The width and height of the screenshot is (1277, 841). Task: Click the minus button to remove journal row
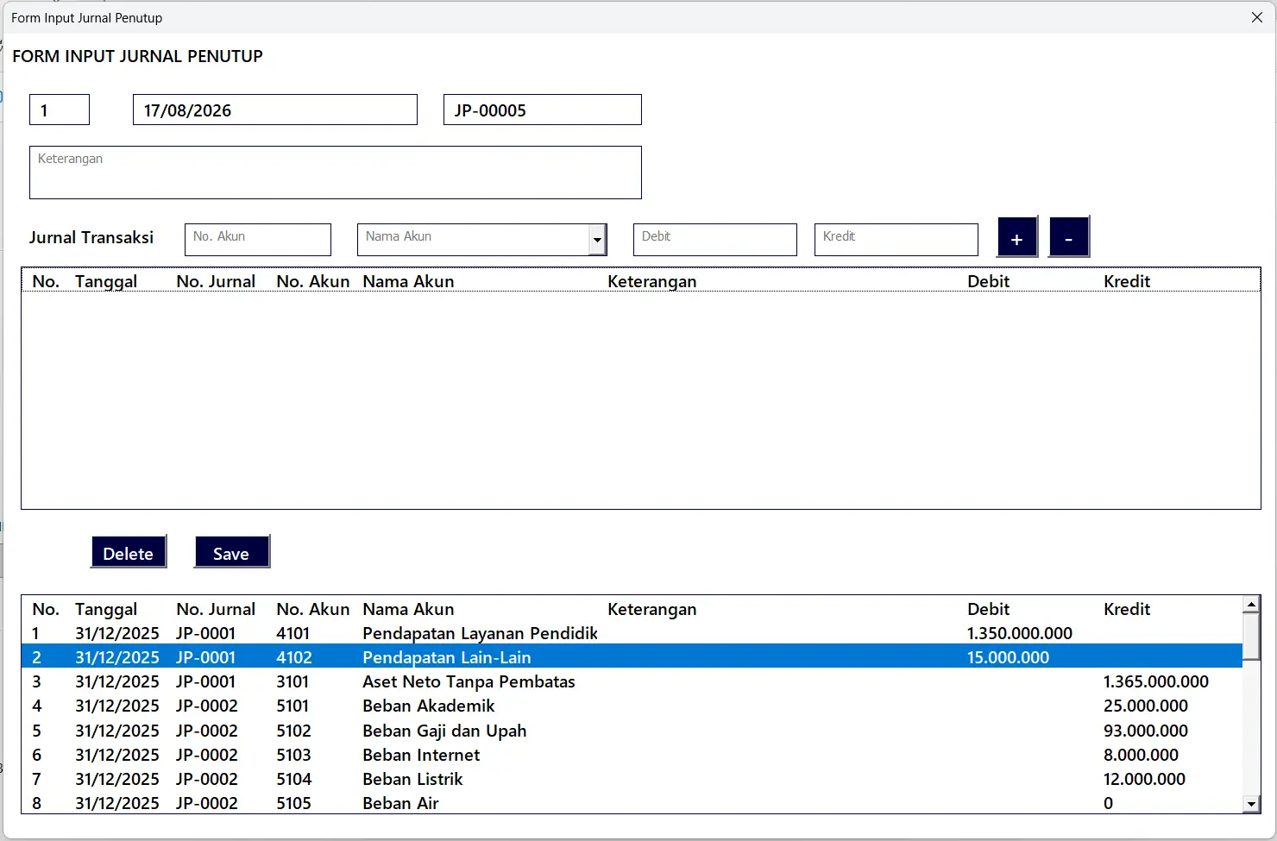(x=1069, y=237)
